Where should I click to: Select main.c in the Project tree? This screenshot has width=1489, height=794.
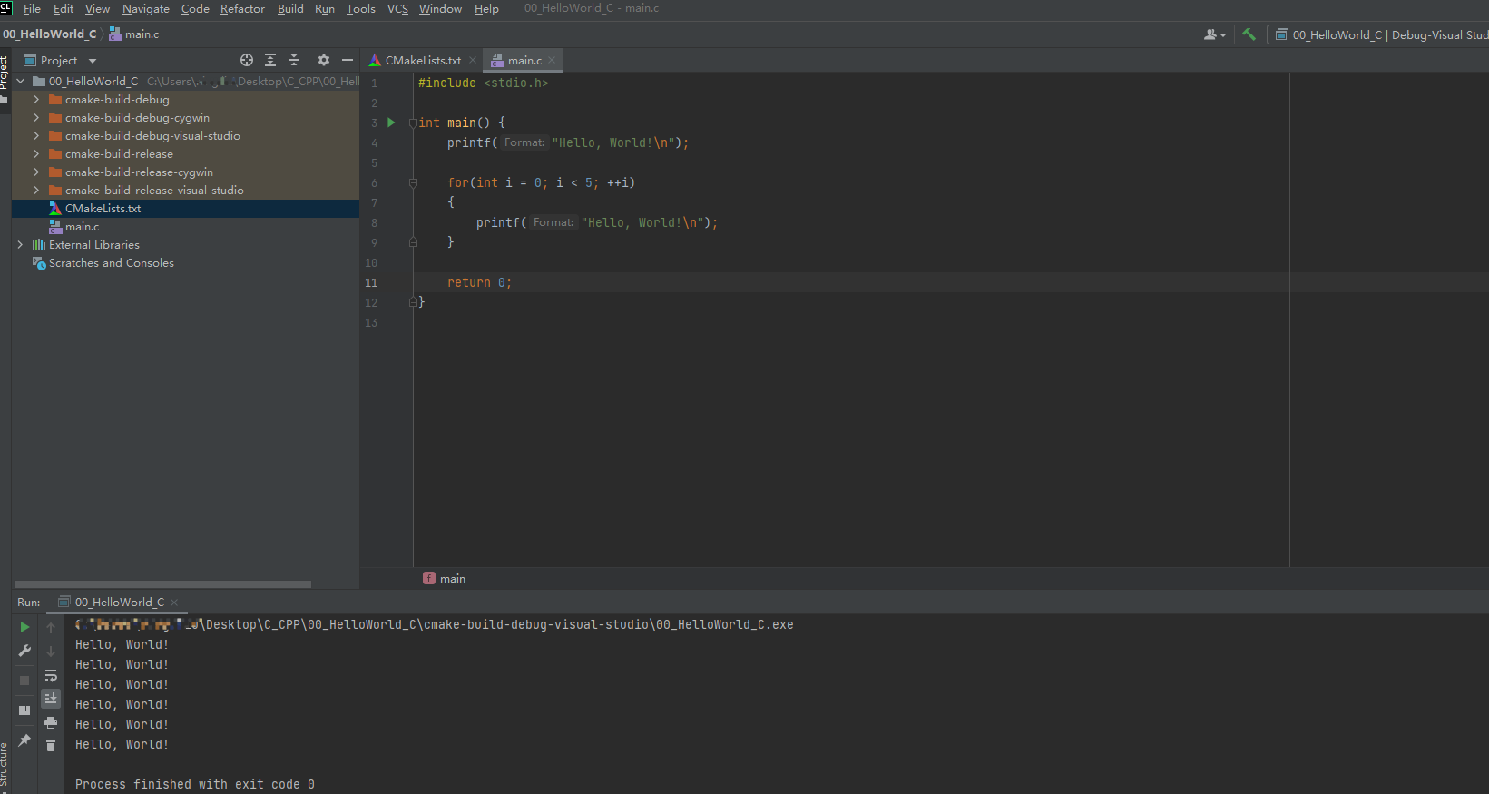tap(82, 227)
